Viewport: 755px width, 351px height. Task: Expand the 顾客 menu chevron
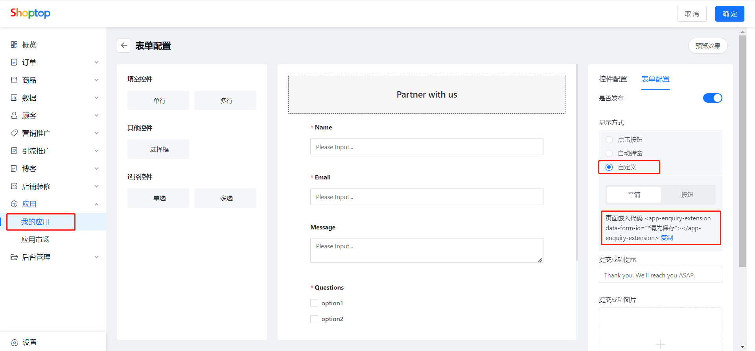pos(96,115)
